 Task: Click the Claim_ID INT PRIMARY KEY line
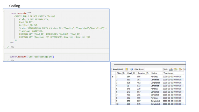pyautogui.click(x=34, y=19)
